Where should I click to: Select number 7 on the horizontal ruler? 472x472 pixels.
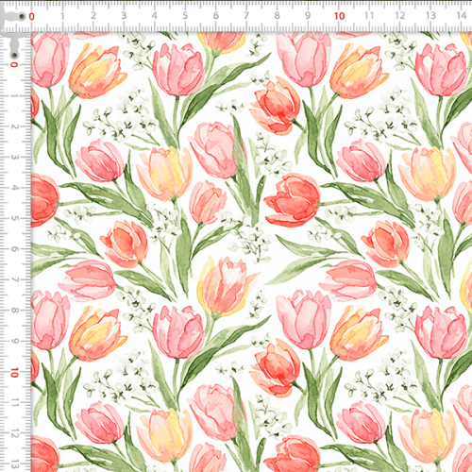tap(246, 15)
